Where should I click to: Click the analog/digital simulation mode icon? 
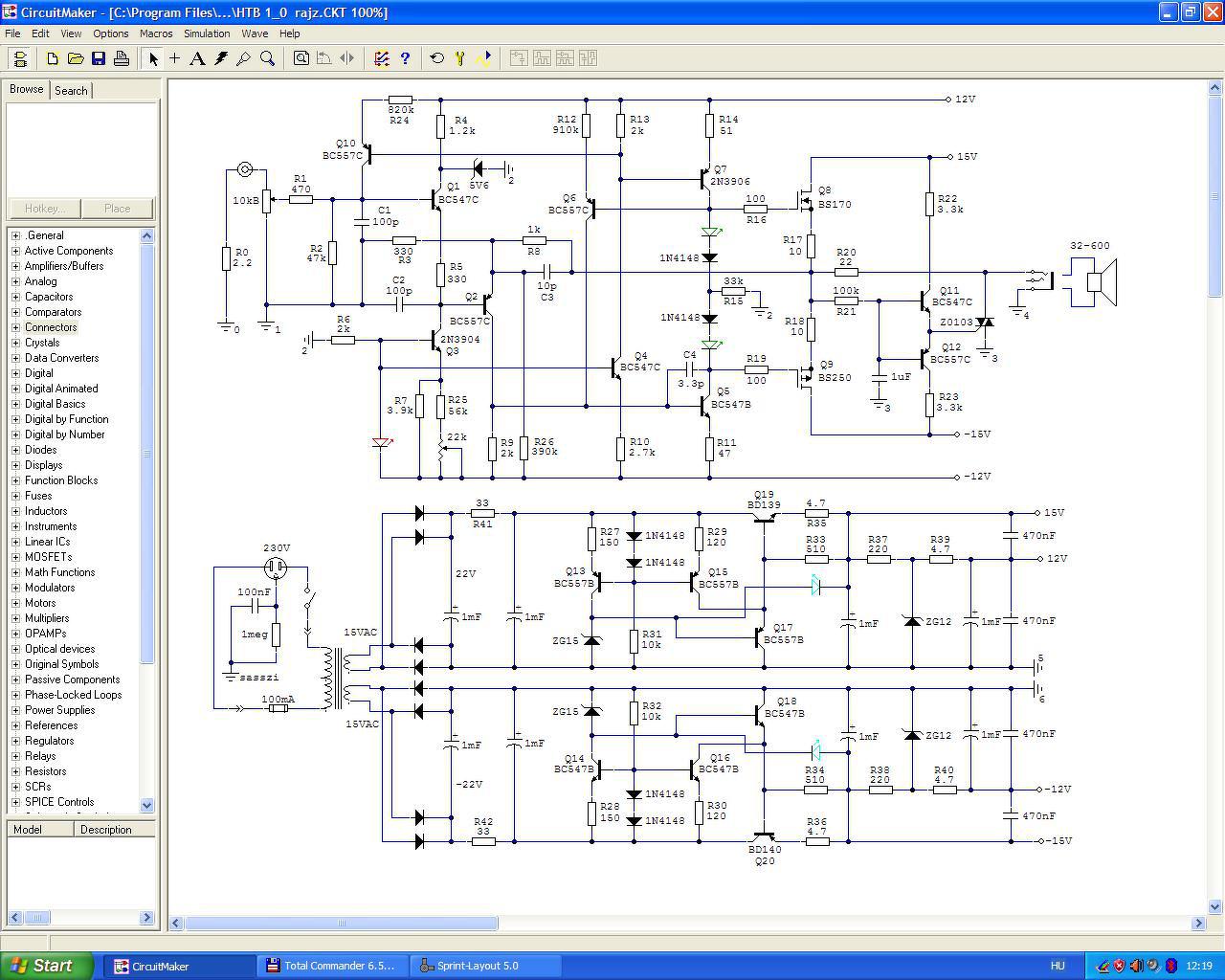382,58
